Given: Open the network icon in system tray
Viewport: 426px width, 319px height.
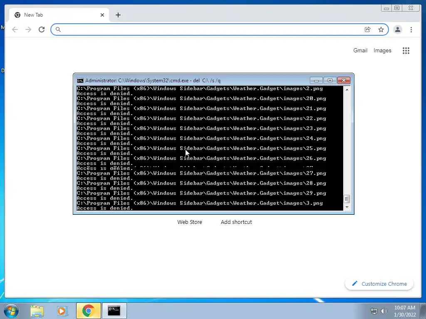Looking at the screenshot, I should tap(374, 311).
